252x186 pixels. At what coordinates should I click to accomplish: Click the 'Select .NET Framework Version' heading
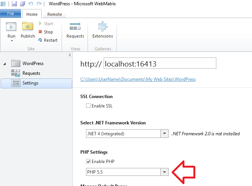(x=113, y=123)
